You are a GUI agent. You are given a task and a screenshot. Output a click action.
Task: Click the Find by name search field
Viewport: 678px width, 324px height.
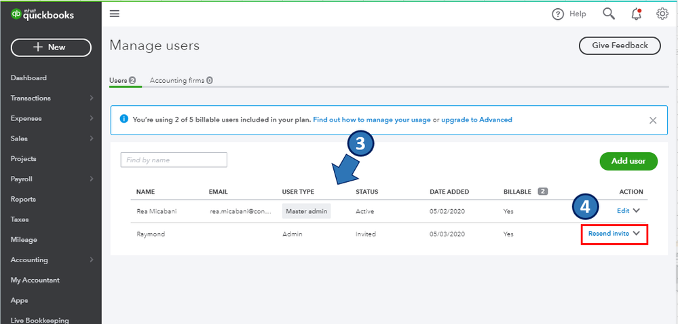[174, 160]
